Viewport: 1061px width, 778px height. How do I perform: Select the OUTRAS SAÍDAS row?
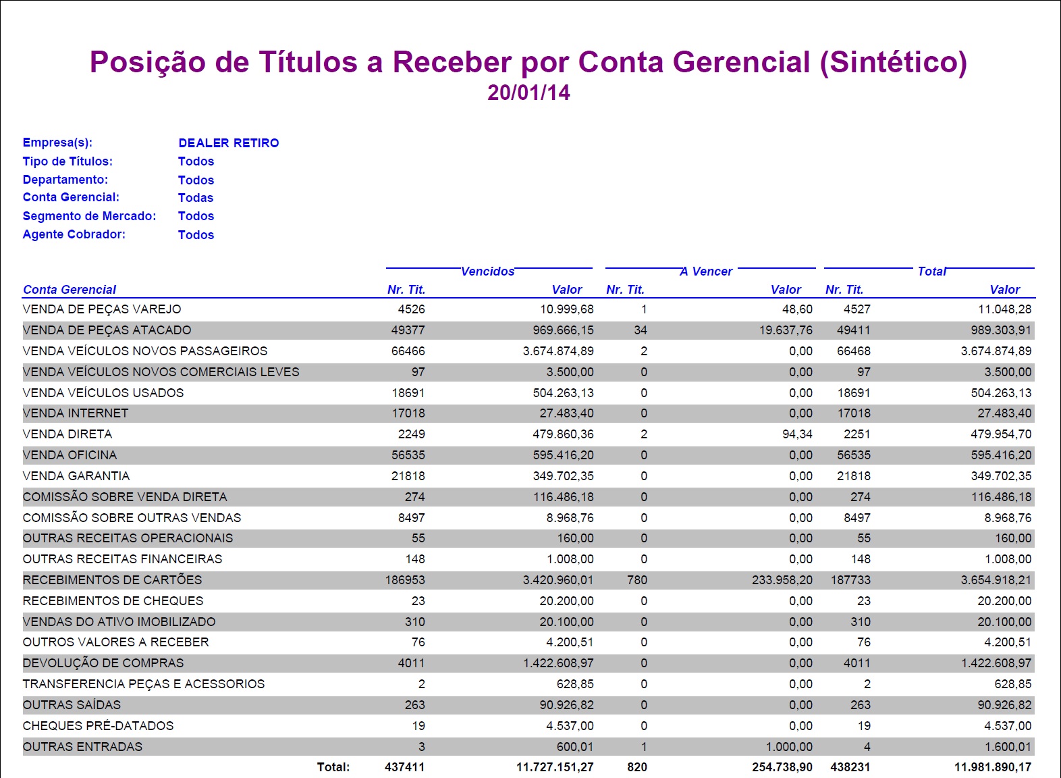tap(528, 705)
